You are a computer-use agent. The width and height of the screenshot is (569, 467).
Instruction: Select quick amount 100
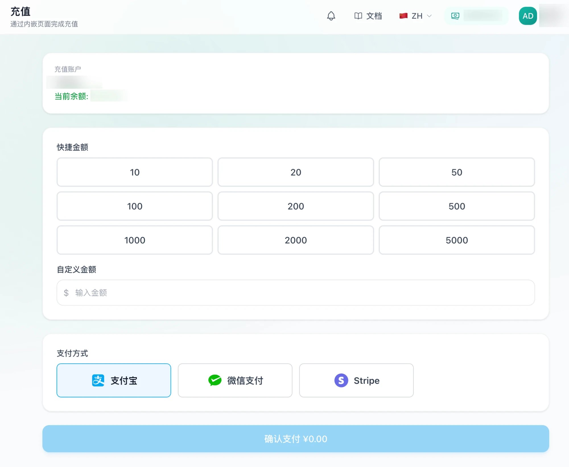coord(135,206)
